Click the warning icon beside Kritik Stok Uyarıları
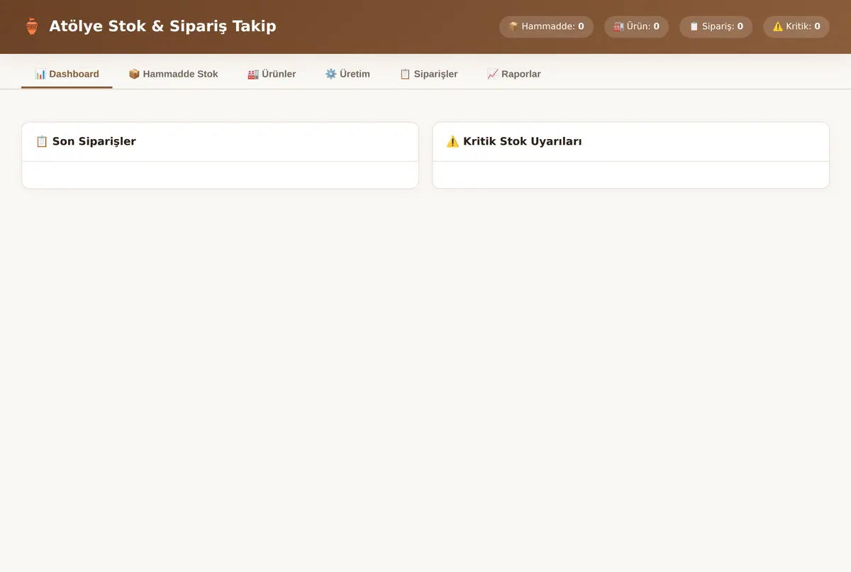851x572 pixels. (x=452, y=141)
